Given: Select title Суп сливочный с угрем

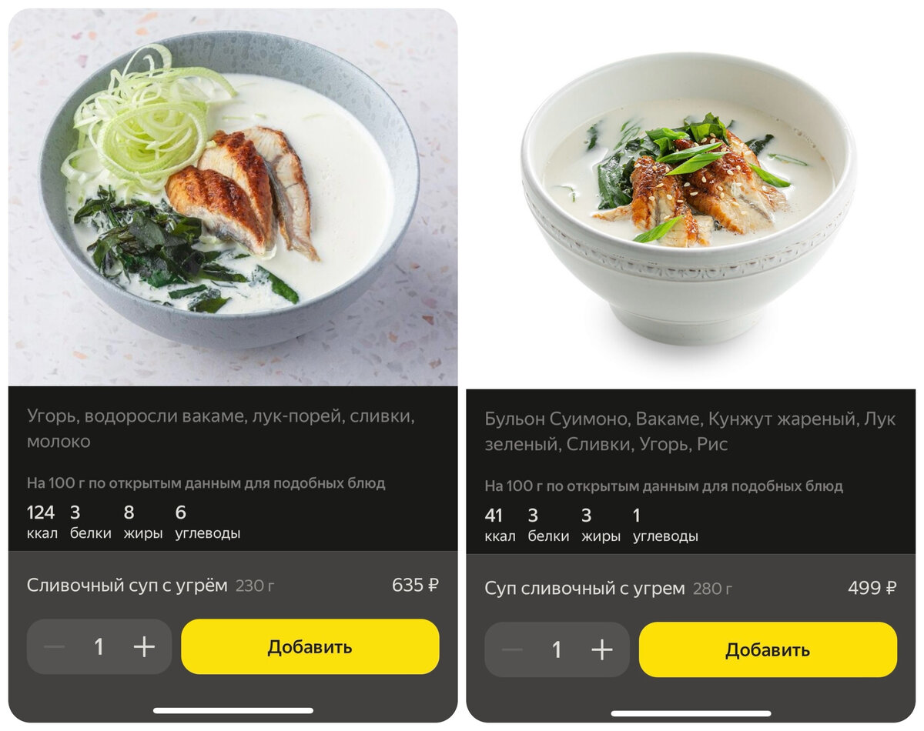Looking at the screenshot, I should click(x=584, y=589).
